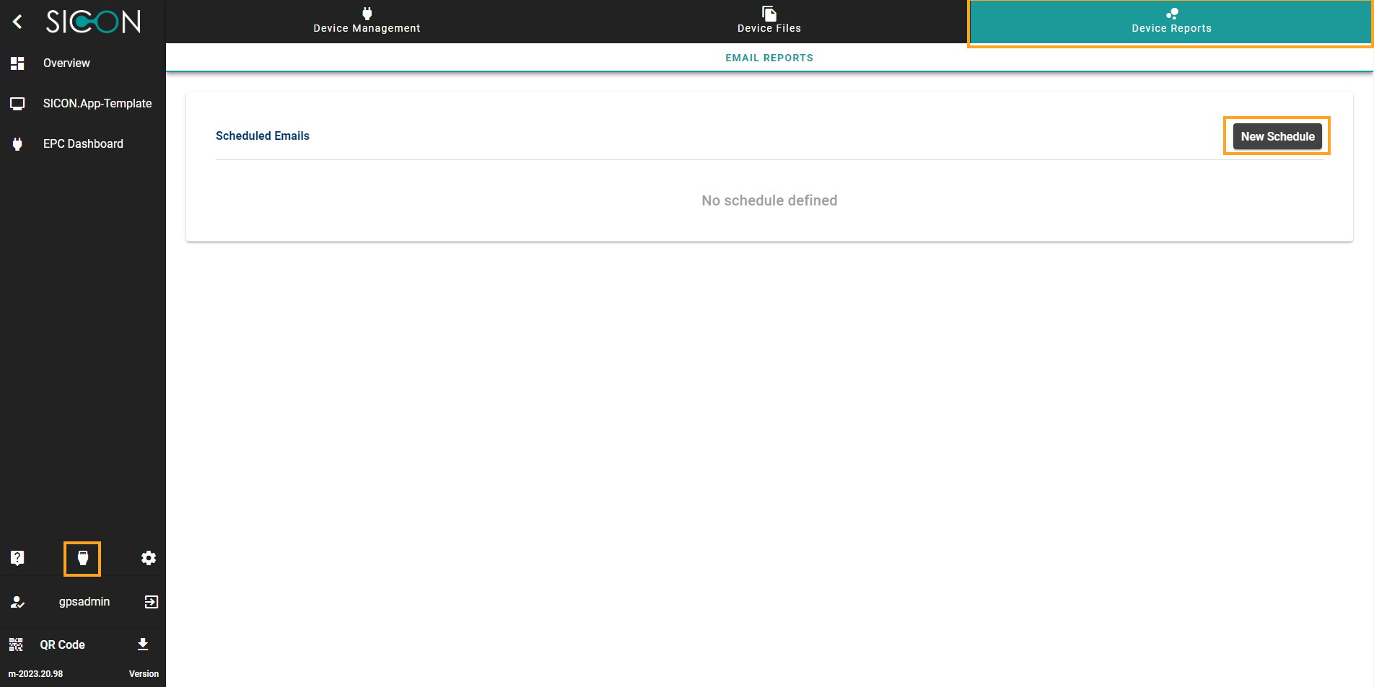Click the download icon in QR Code row
Screen dimensions: 1374x687
coord(143,644)
